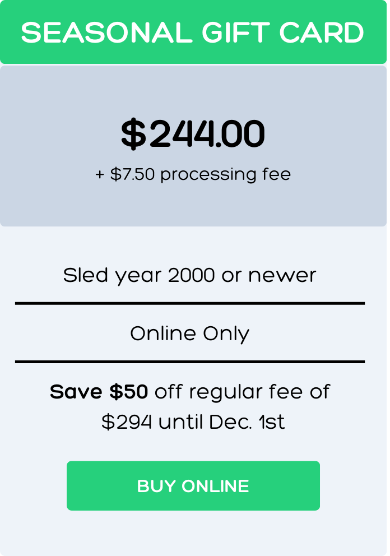Click the divider line below the sled year text
The width and height of the screenshot is (390, 556).
(190, 303)
